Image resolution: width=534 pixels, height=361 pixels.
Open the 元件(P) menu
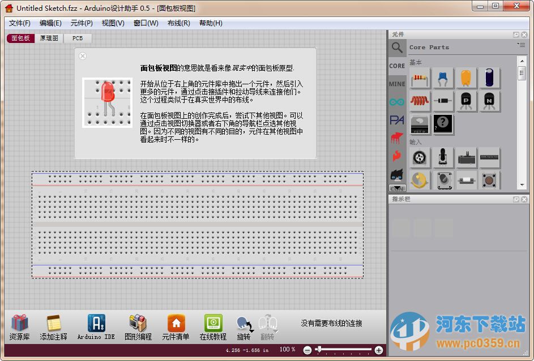(x=82, y=23)
